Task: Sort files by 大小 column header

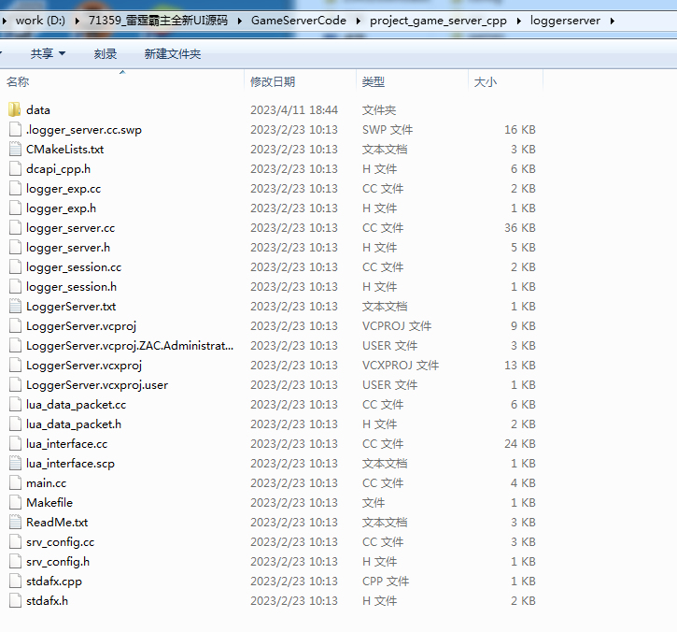Action: 486,82
